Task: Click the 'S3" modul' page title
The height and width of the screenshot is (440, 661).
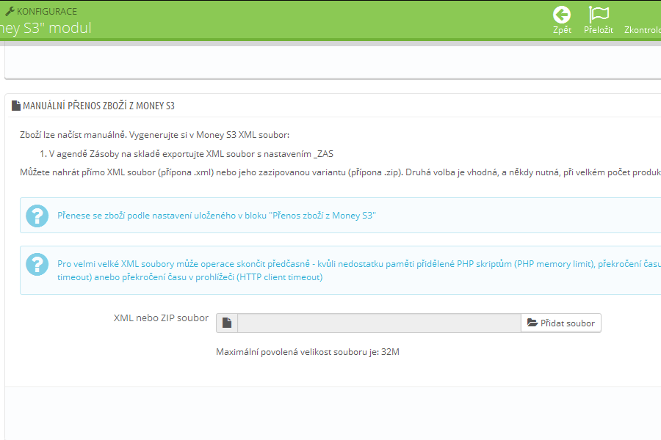Action: point(46,28)
